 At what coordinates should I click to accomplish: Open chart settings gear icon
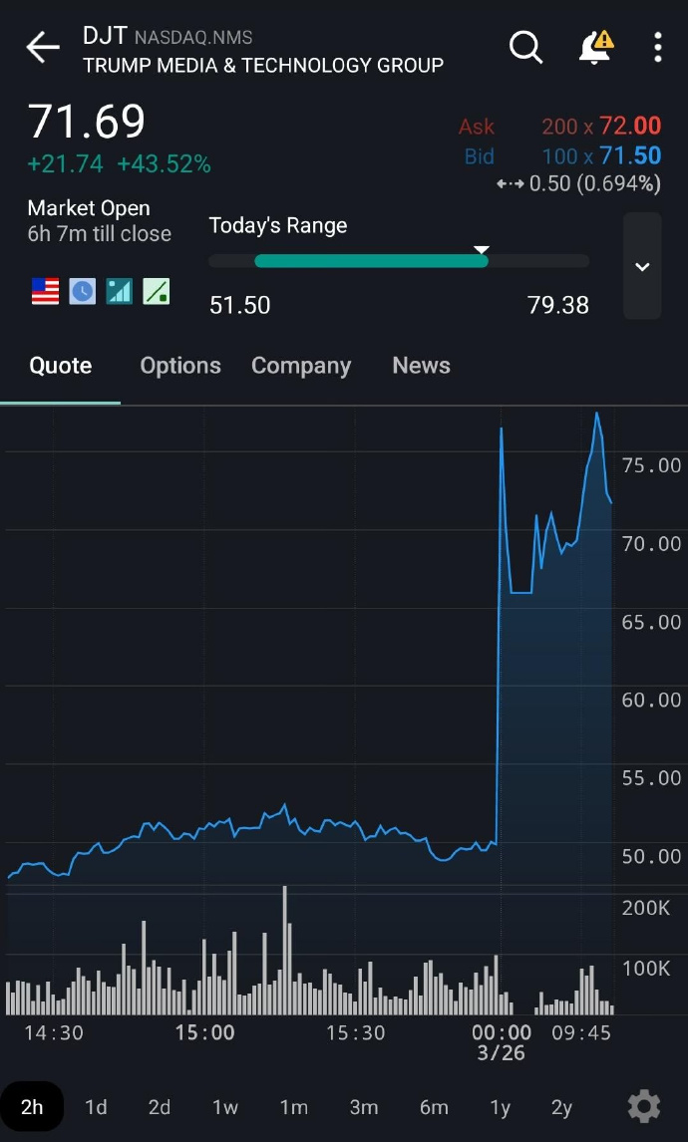(644, 1107)
